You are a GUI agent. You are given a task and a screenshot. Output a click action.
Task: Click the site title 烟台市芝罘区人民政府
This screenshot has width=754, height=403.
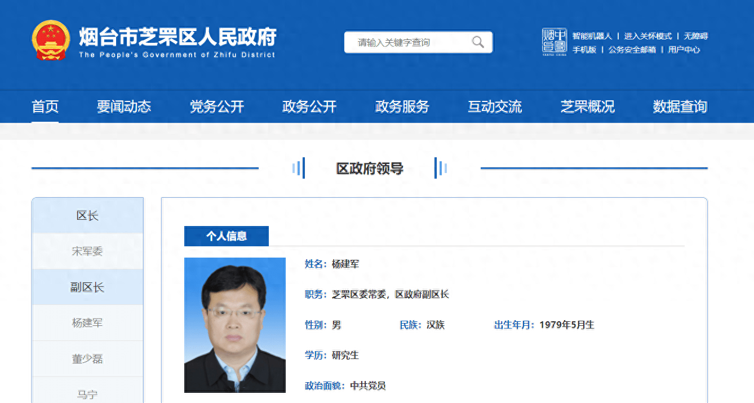click(178, 37)
